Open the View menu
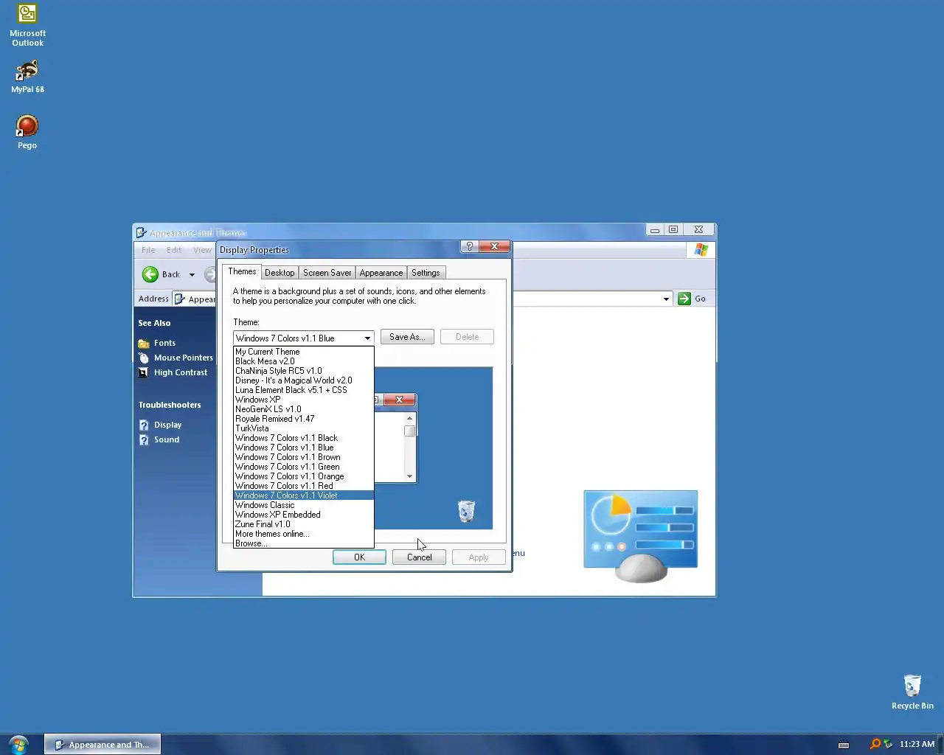The image size is (944, 755). pyautogui.click(x=201, y=250)
